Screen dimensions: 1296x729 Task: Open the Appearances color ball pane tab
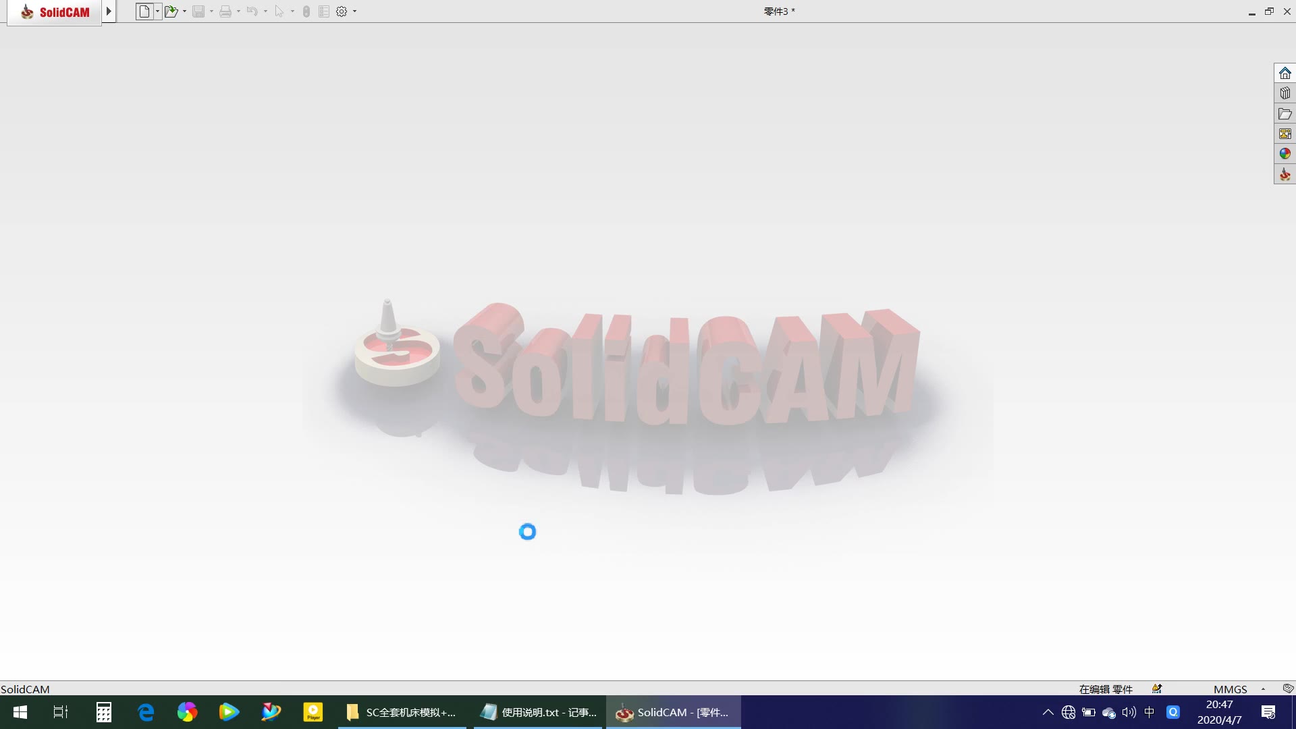pyautogui.click(x=1285, y=154)
